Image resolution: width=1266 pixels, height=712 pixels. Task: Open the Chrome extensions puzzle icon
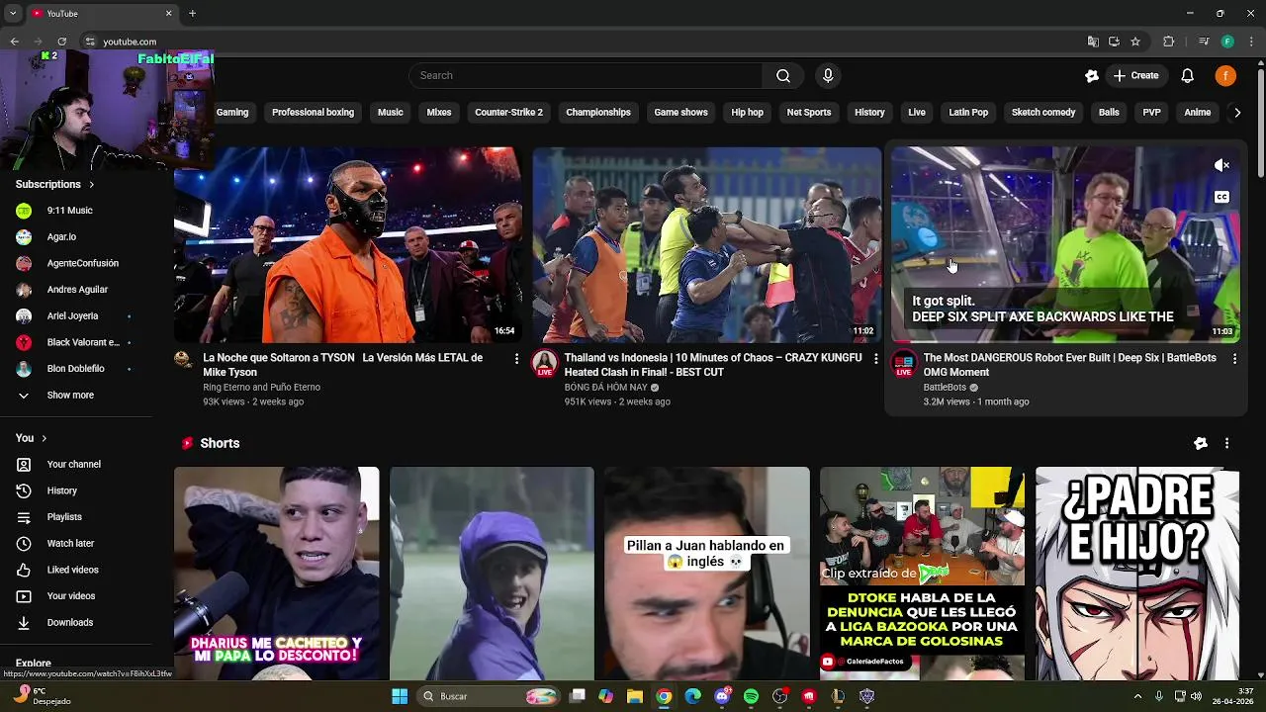point(1168,42)
